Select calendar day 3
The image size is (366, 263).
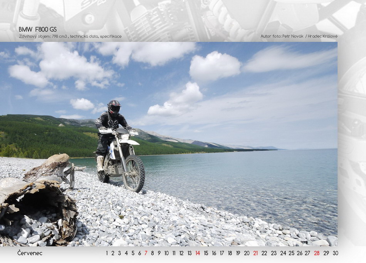tap(119, 253)
